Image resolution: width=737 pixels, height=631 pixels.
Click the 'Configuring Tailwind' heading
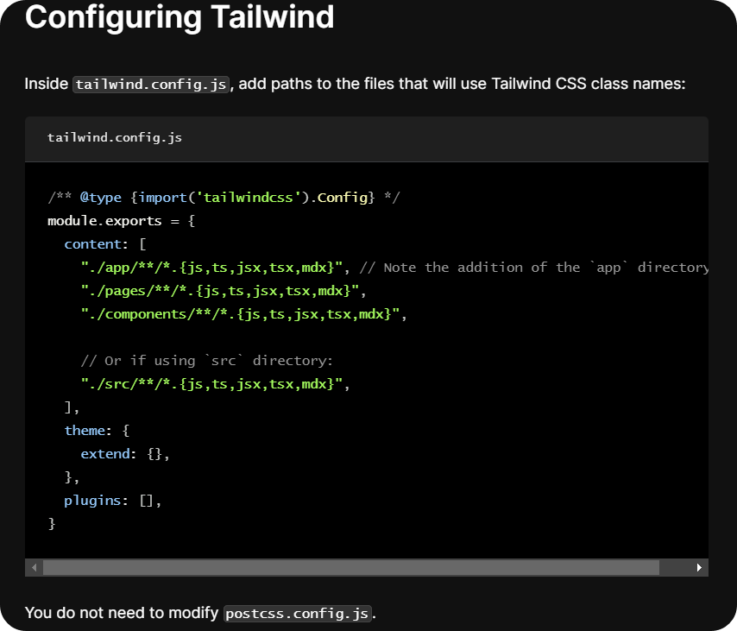180,17
